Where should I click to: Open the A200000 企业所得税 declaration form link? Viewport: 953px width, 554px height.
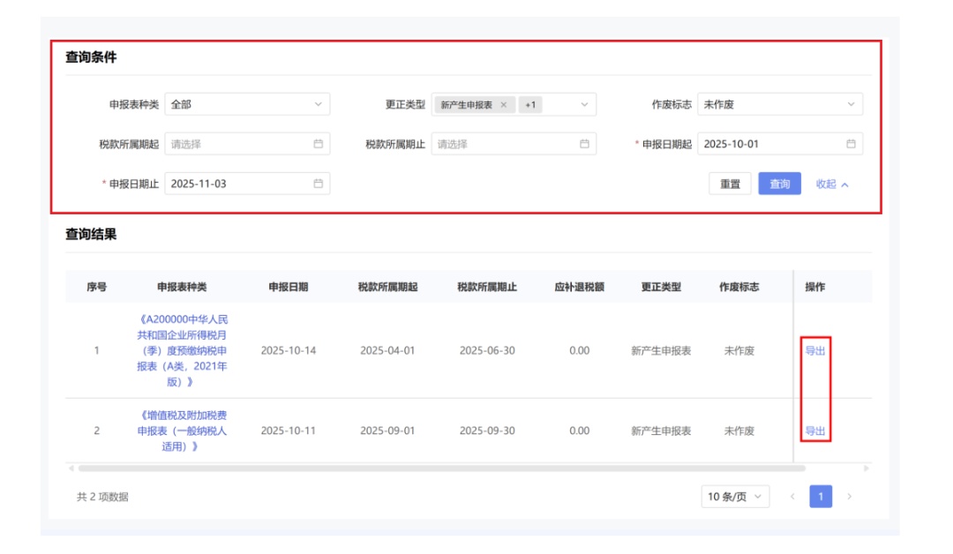pos(183,350)
